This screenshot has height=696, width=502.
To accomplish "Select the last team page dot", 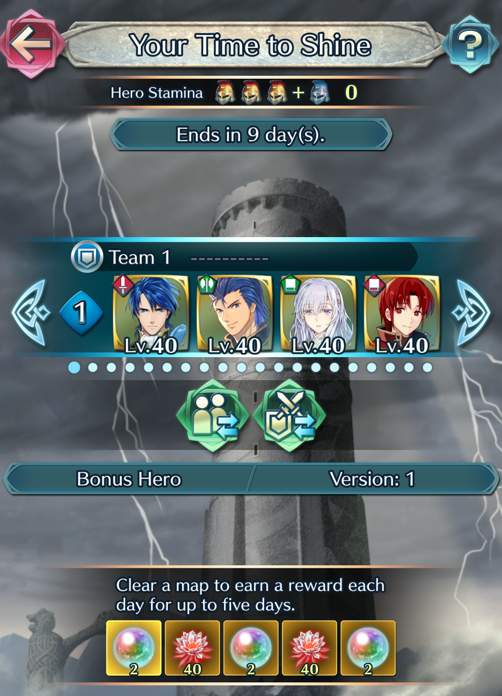I will (427, 367).
